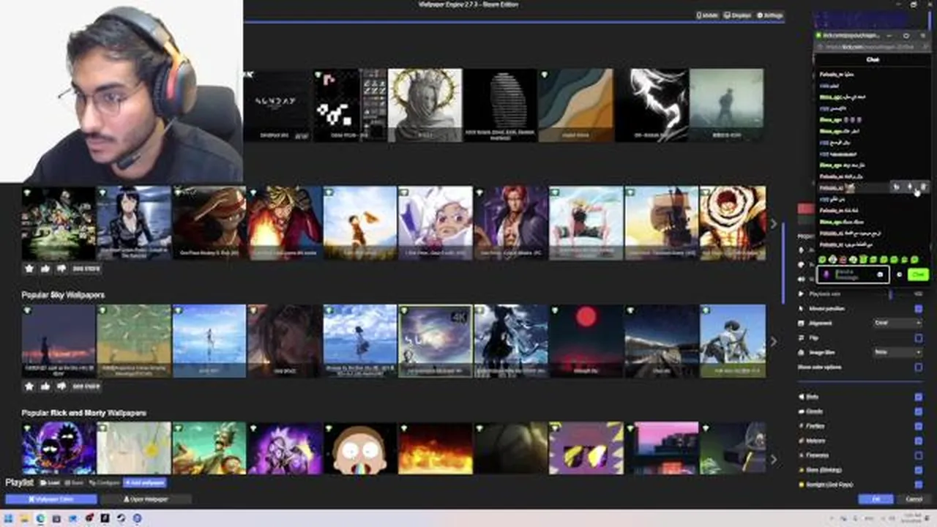Open Windows Start menu
This screenshot has width=937, height=527.
click(x=7, y=518)
